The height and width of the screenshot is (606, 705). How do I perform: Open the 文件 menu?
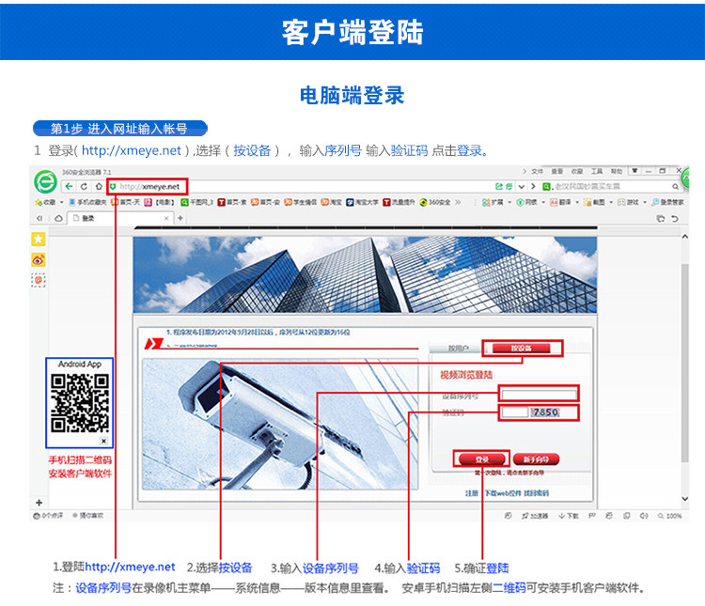pos(538,171)
